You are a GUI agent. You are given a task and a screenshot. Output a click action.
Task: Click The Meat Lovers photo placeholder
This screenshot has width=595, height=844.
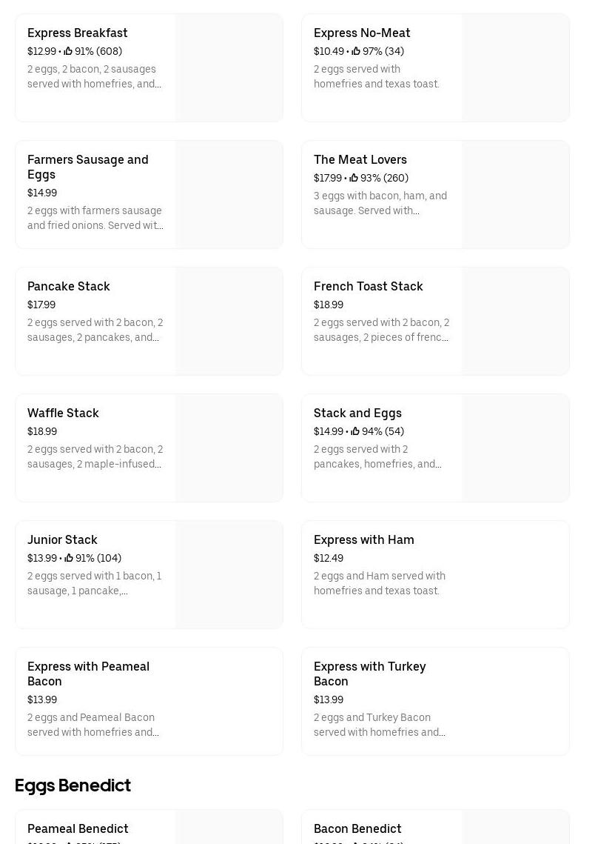point(515,194)
